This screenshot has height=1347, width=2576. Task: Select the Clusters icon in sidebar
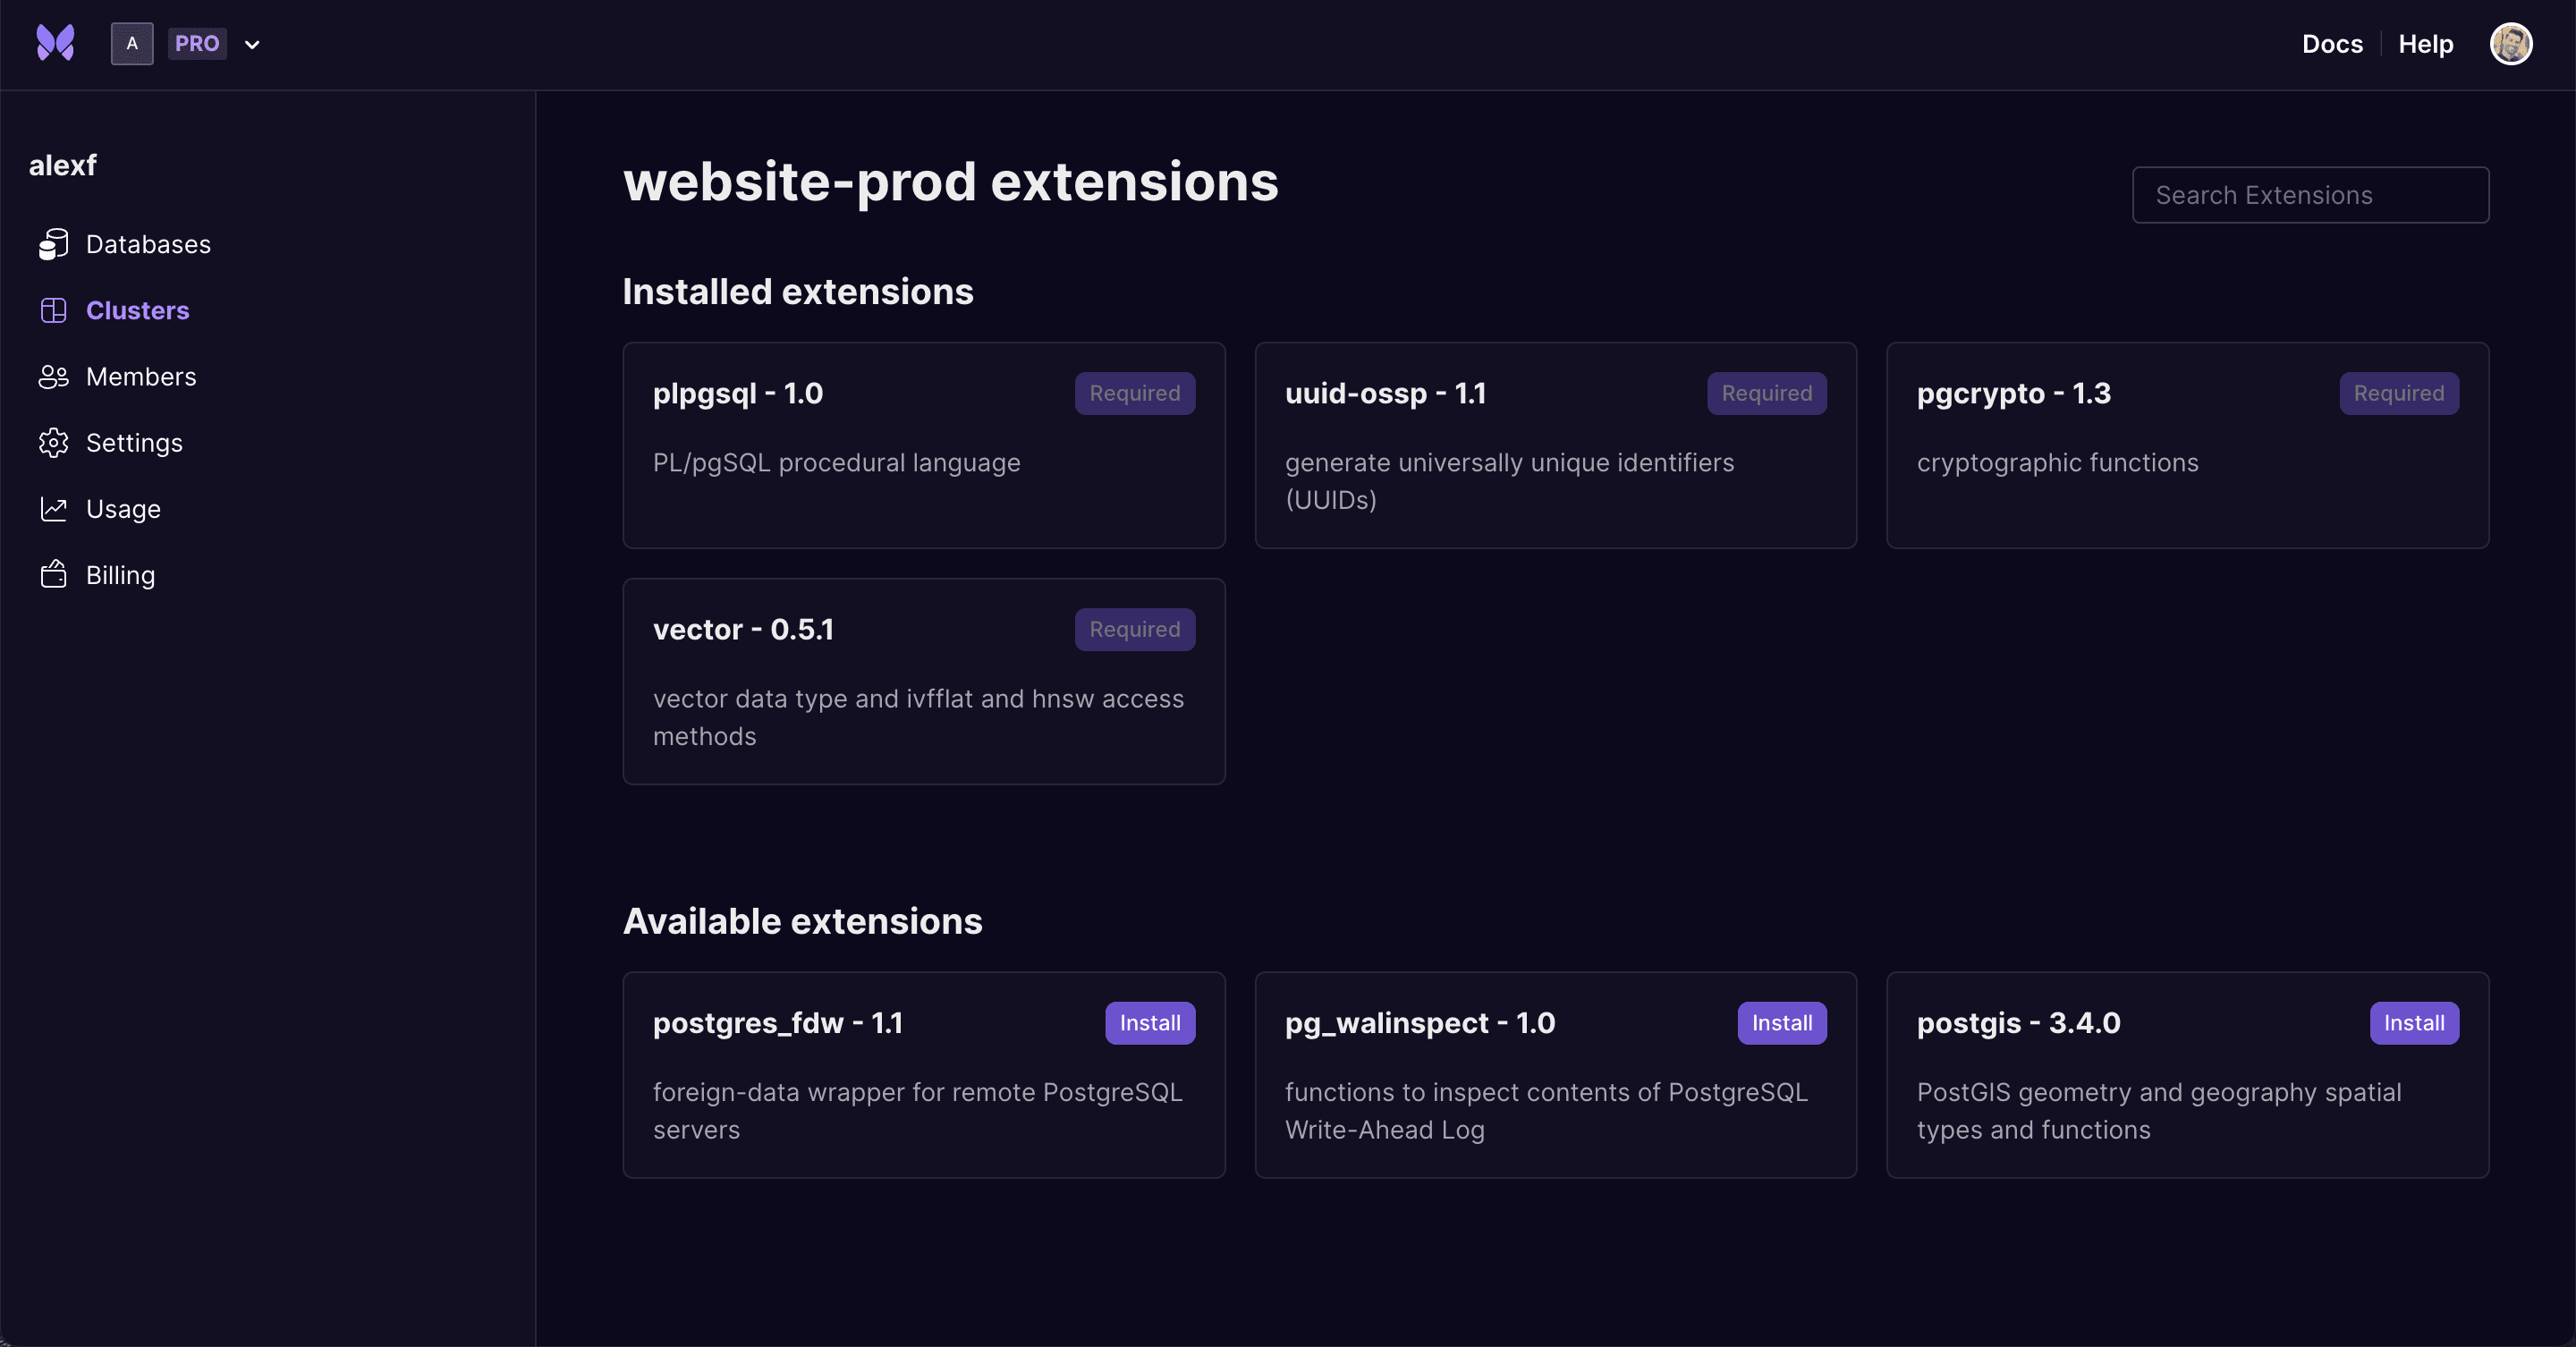tap(53, 310)
